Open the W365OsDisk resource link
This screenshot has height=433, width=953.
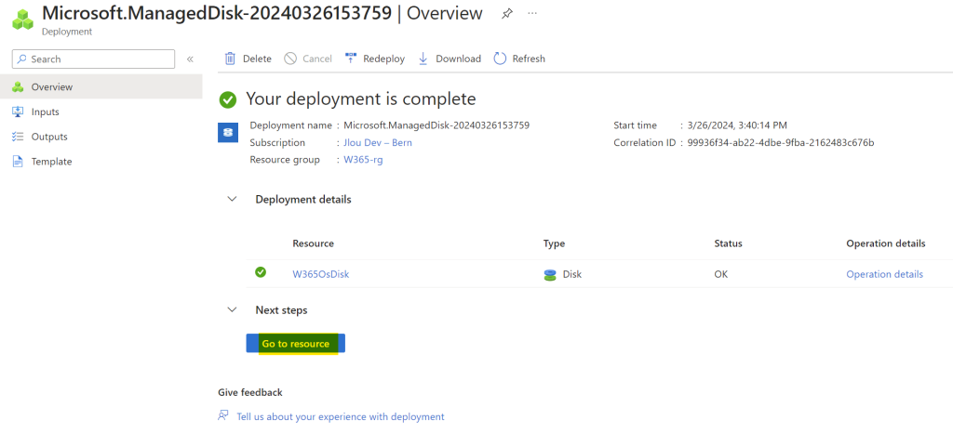click(x=321, y=274)
